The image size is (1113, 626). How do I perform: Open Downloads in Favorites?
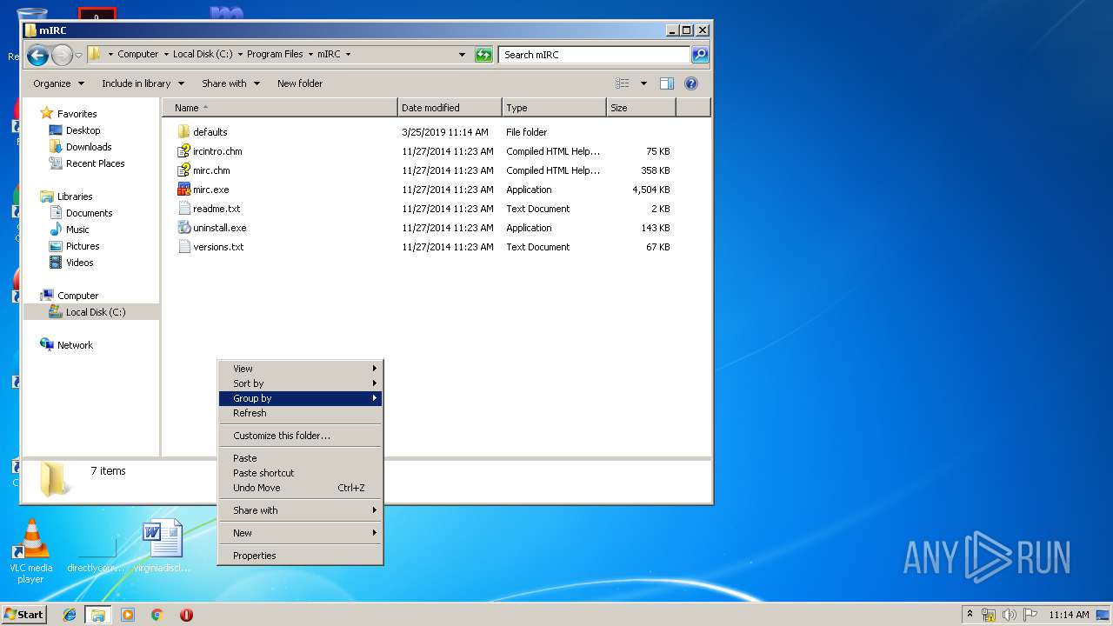tap(89, 147)
